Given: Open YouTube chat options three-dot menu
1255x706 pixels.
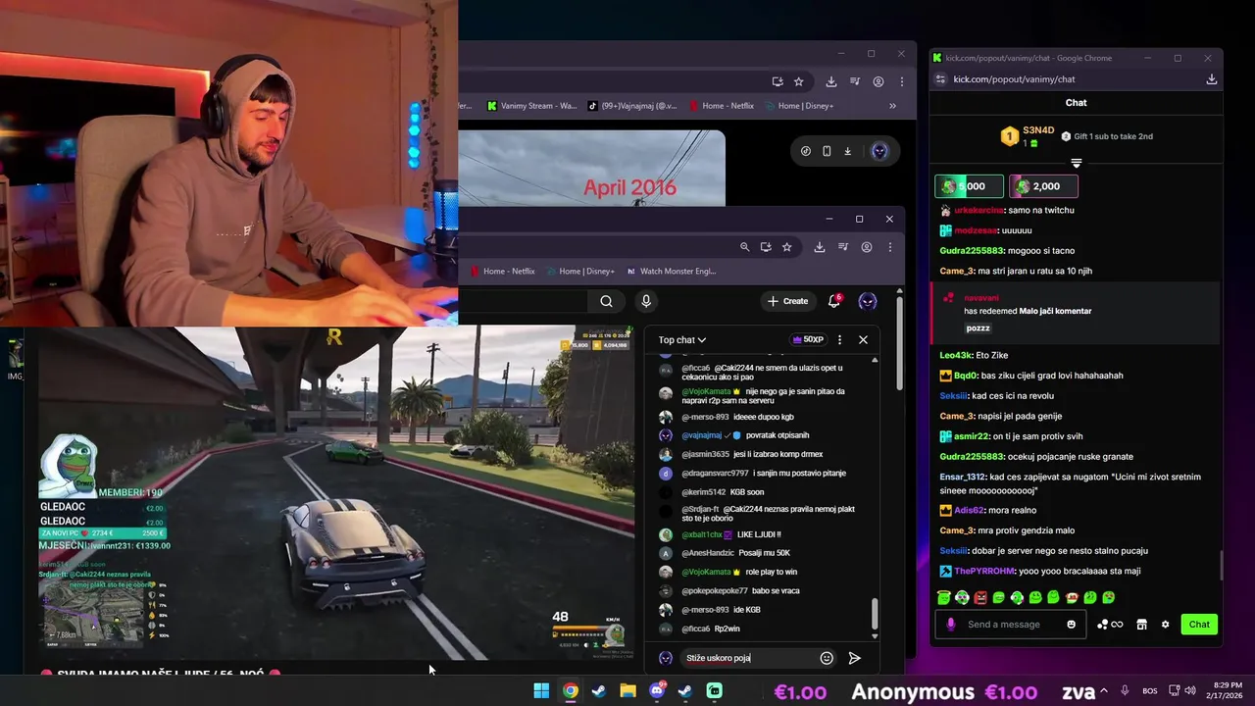Looking at the screenshot, I should (x=839, y=339).
